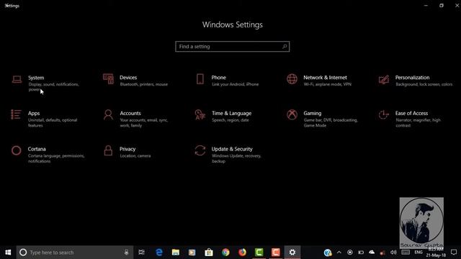Click the date and time clock
This screenshot has width=461, height=259.
click(436, 253)
